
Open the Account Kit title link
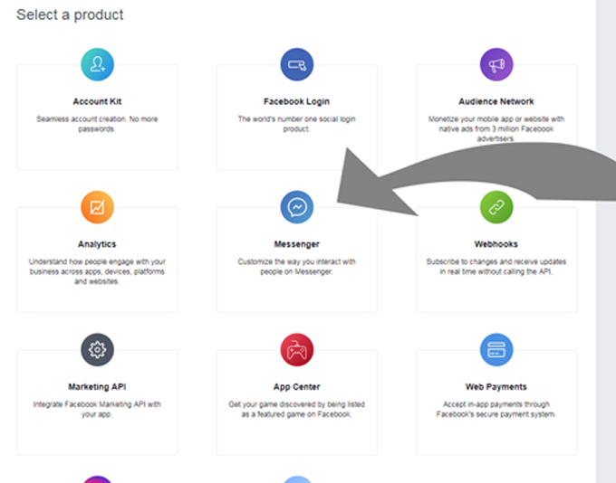point(97,101)
